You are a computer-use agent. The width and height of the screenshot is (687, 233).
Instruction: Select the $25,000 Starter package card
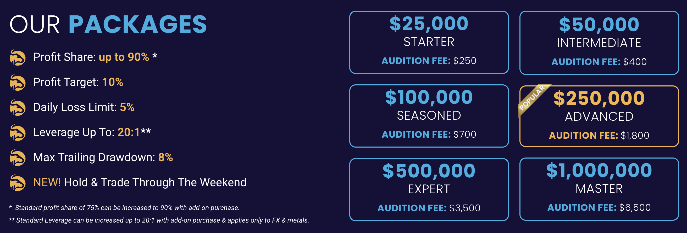tap(429, 42)
